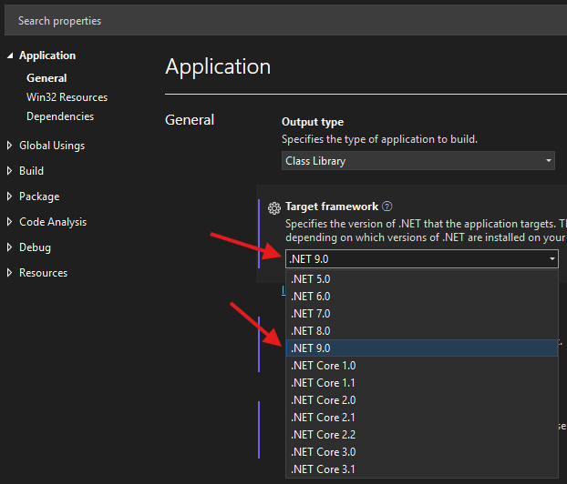Click the Search properties field
Image resolution: width=567 pixels, height=484 pixels.
pos(285,21)
